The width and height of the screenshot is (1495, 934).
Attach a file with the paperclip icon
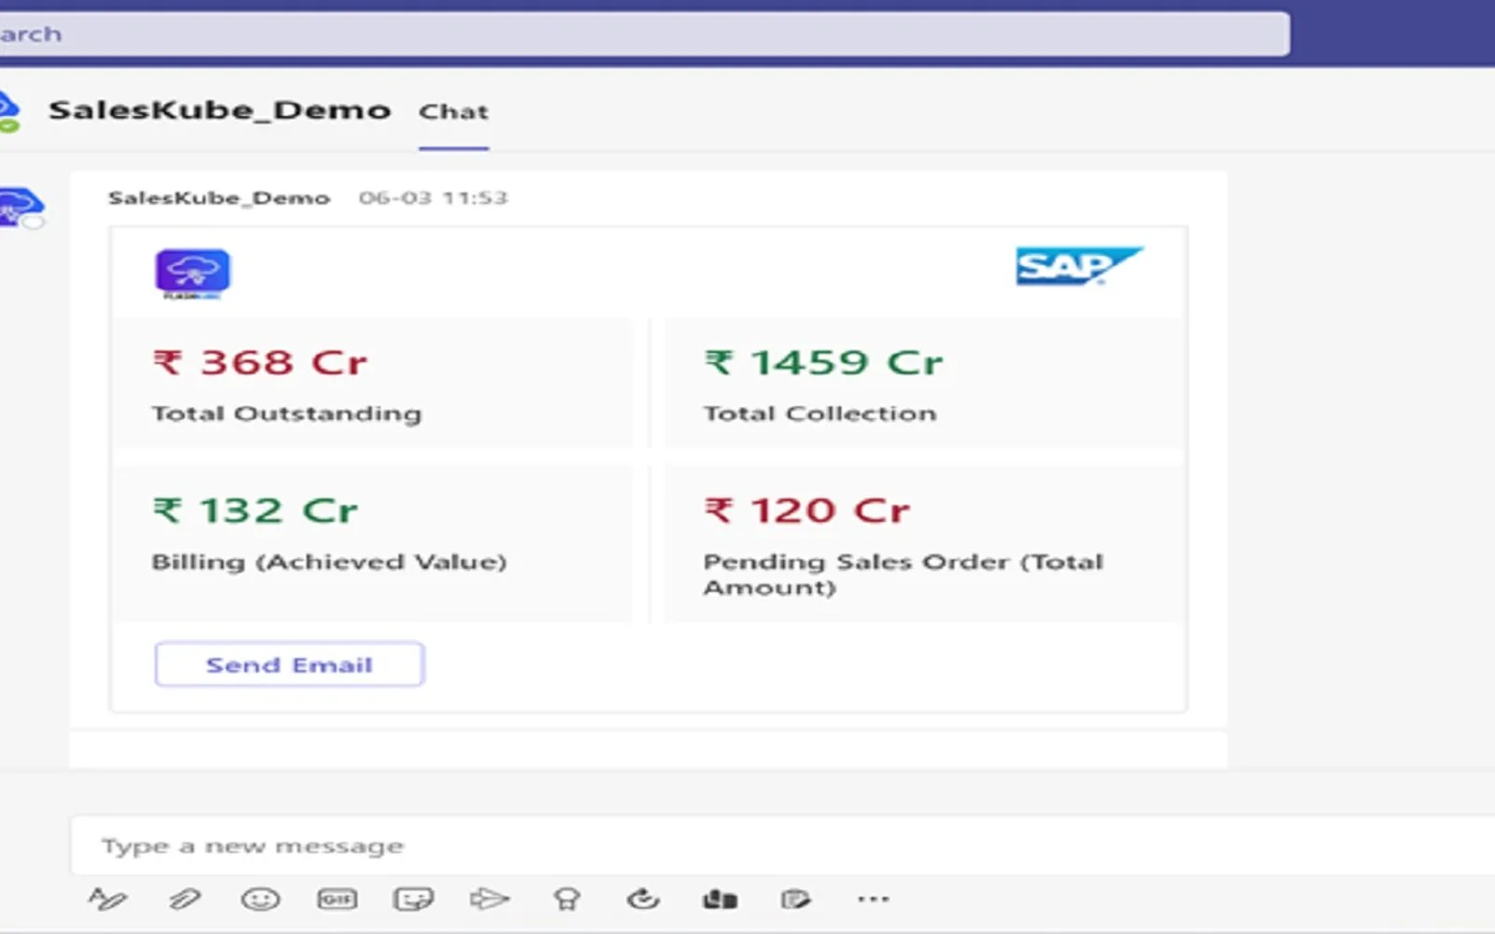[184, 899]
